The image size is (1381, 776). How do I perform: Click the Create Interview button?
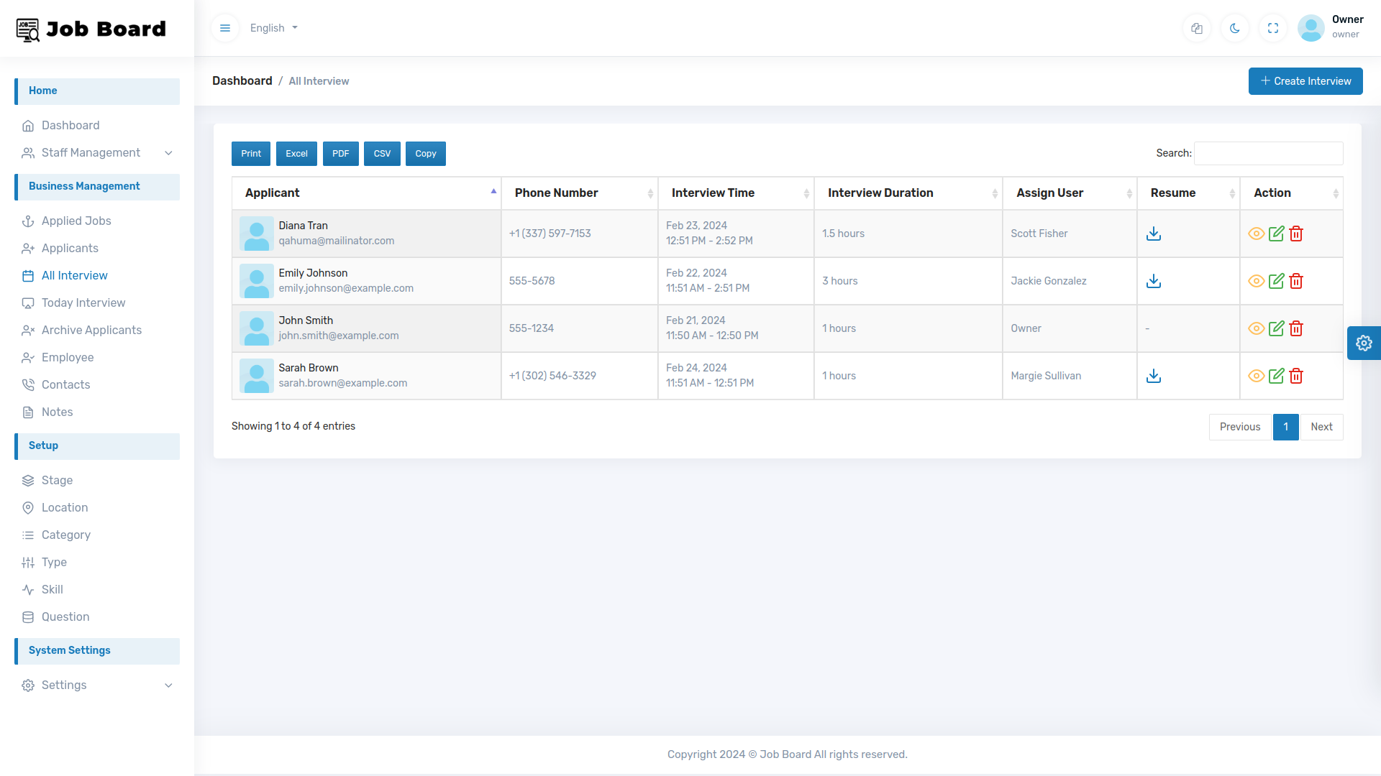(x=1305, y=81)
